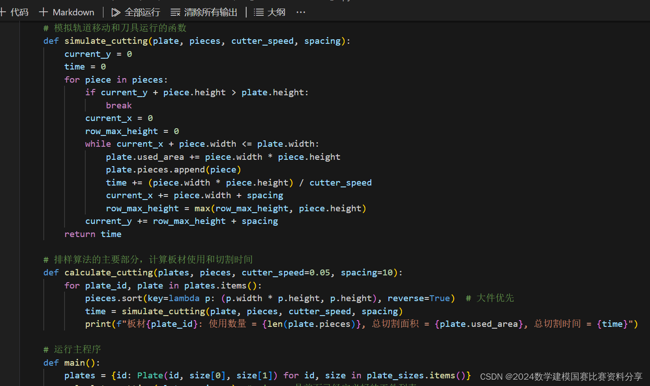Click 'plate.pieces.append(piece)' line
The image size is (650, 386).
point(173,170)
